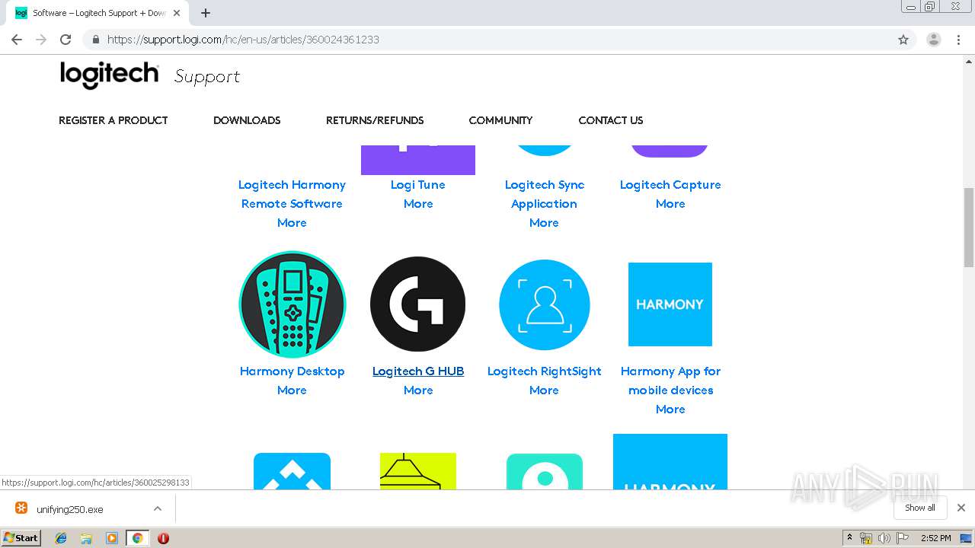Click the Windows Start button
Screen dimensions: 975x548
tap(21, 538)
